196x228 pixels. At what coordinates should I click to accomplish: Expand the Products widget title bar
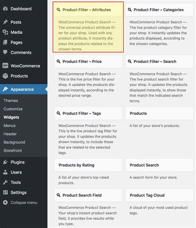[159, 113]
